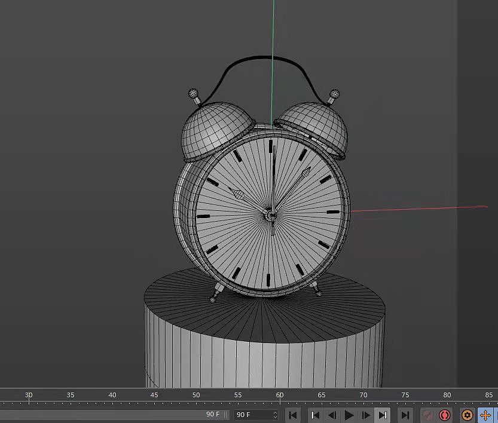The width and height of the screenshot is (498, 423).
Task: Play the animation forwards
Action: tap(349, 415)
